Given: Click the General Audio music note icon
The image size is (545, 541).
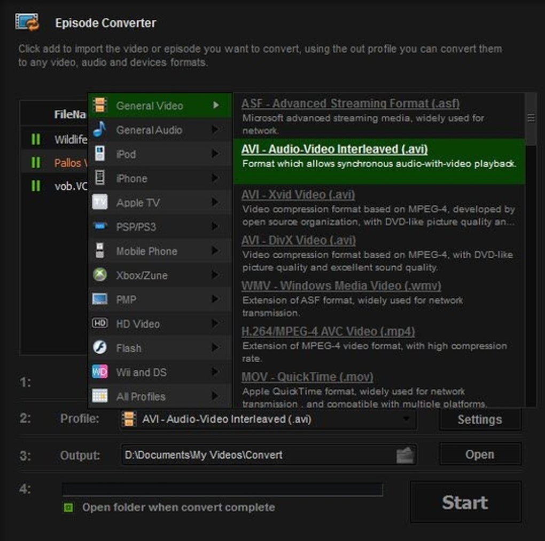Looking at the screenshot, I should (100, 130).
